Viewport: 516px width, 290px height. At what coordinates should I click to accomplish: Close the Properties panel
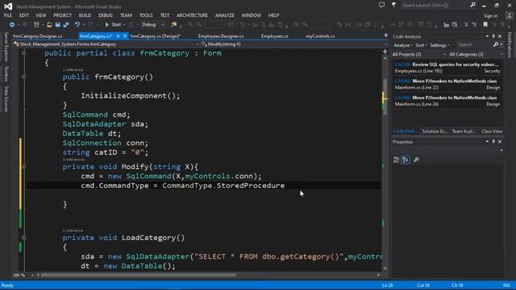click(500, 142)
